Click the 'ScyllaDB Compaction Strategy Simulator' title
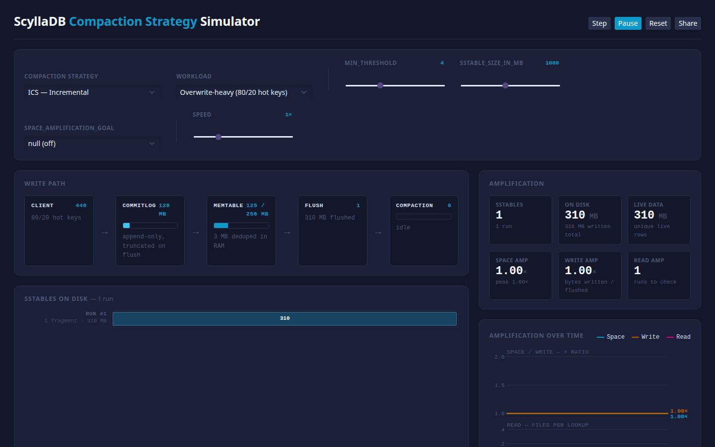Viewport: 715px width, 447px height. (137, 21)
